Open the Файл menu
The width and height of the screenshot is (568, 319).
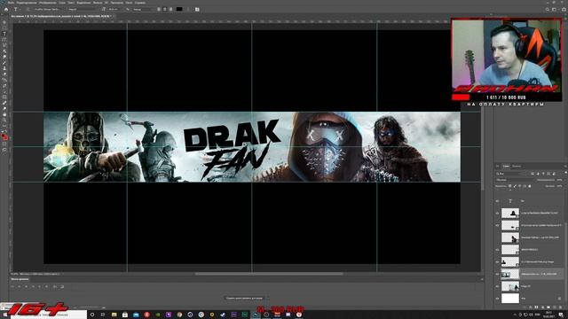(11, 3)
